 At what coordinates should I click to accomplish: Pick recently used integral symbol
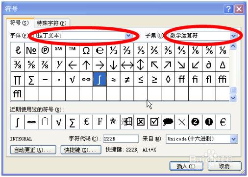pyautogui.click(x=18, y=122)
